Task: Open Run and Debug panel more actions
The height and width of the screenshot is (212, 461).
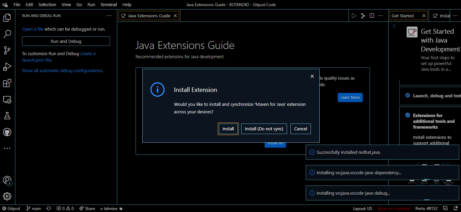Action: tap(109, 16)
